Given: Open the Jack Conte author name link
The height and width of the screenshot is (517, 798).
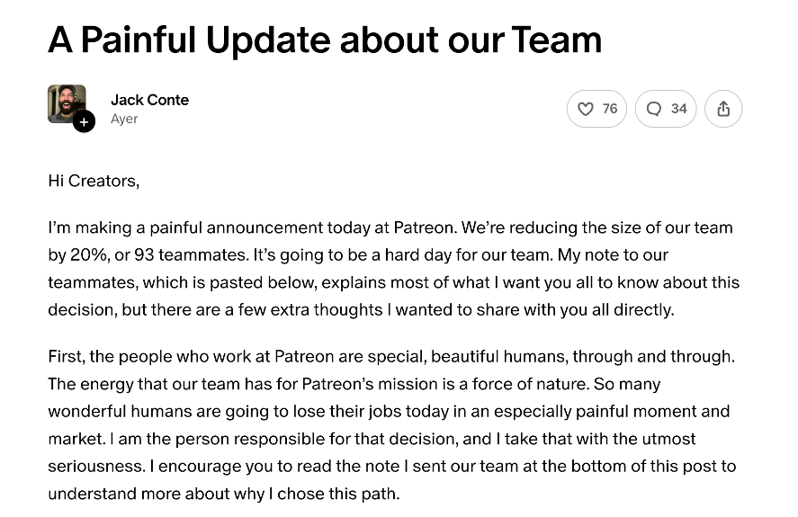Looking at the screenshot, I should pos(149,100).
